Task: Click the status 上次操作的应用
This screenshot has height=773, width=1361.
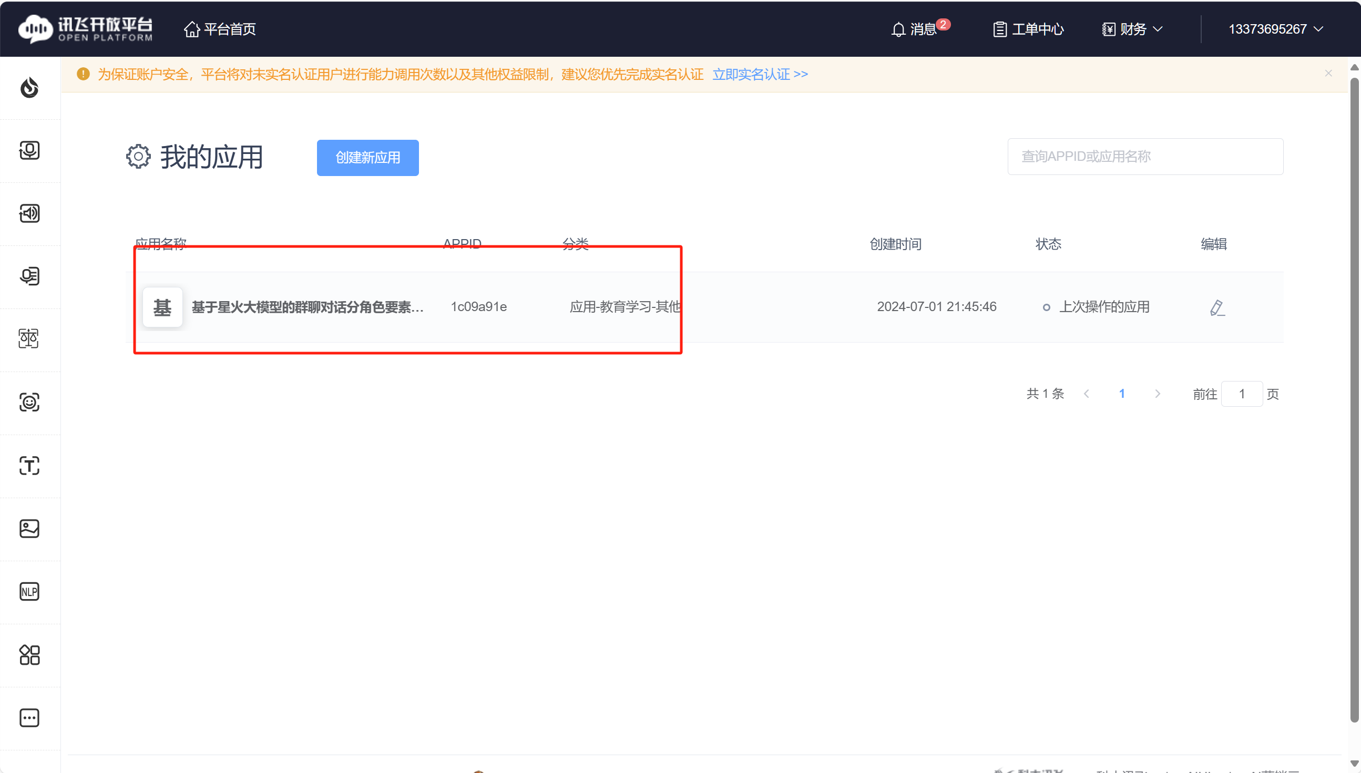Action: pos(1104,307)
